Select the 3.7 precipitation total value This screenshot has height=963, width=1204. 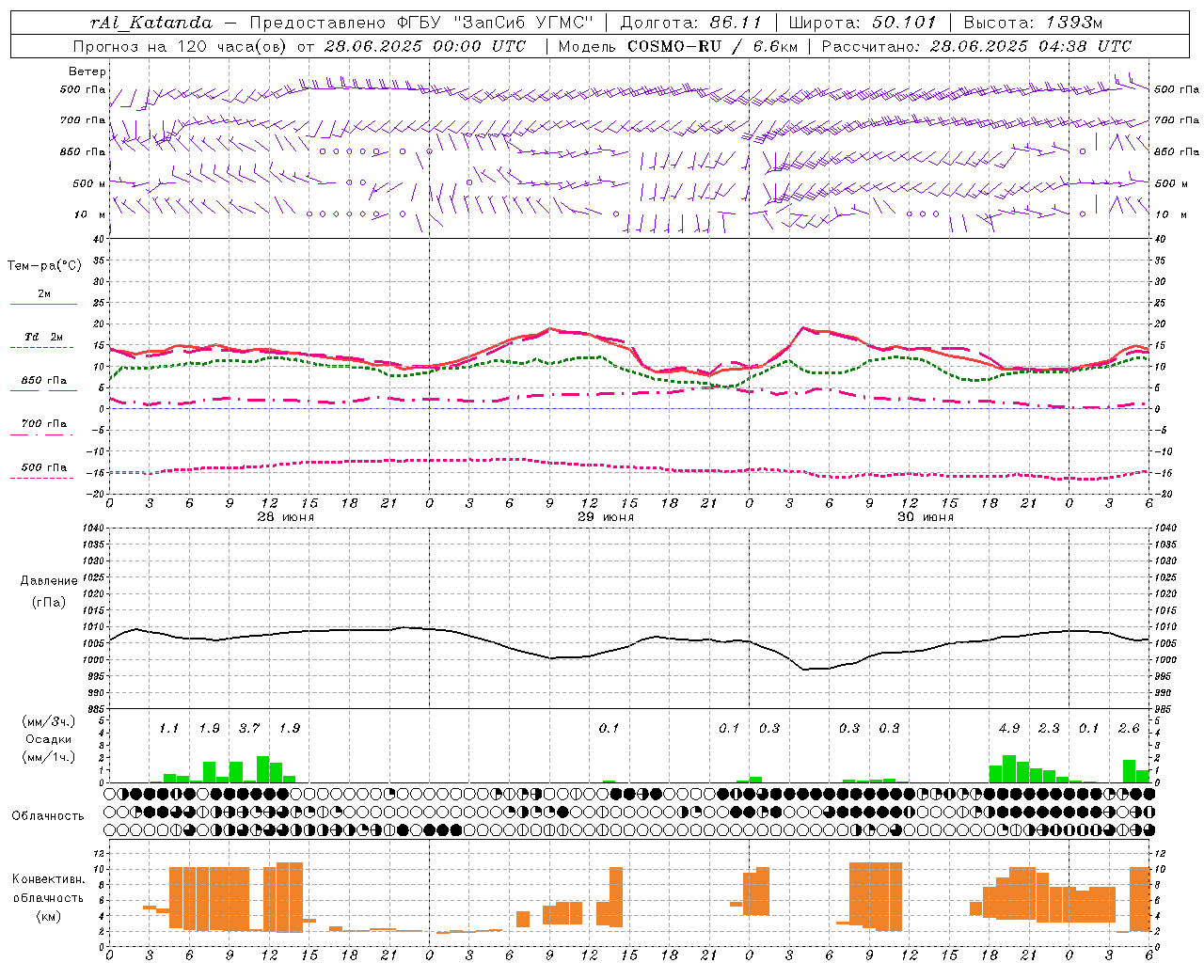[x=249, y=728]
